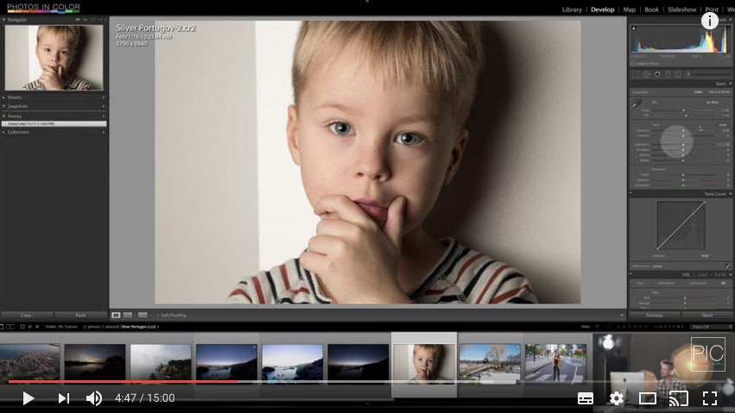This screenshot has width=735, height=413.
Task: Open the Slideshow module
Action: pyautogui.click(x=681, y=9)
